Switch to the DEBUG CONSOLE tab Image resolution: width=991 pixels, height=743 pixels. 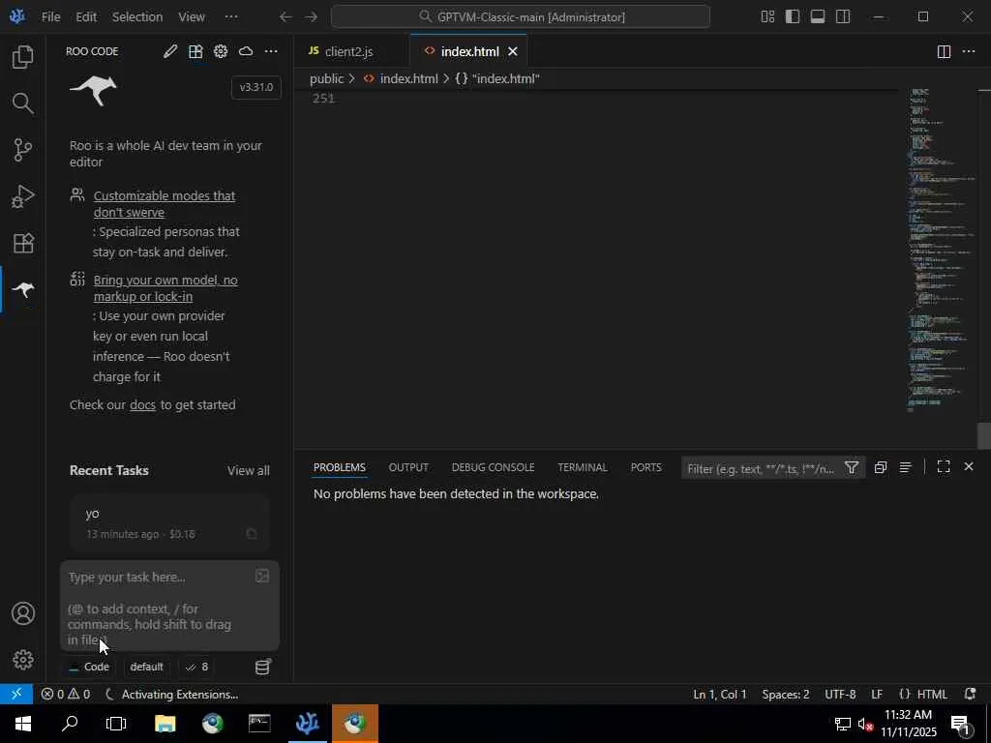493,467
